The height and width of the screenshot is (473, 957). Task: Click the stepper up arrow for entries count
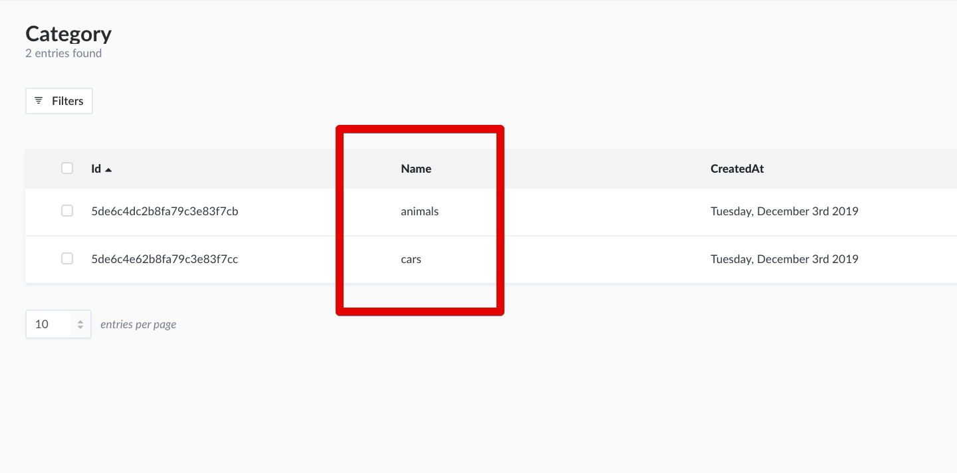(81, 321)
